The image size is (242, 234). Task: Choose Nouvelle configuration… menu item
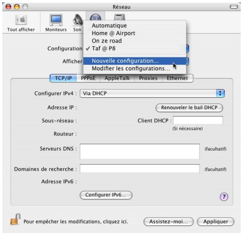click(x=135, y=61)
